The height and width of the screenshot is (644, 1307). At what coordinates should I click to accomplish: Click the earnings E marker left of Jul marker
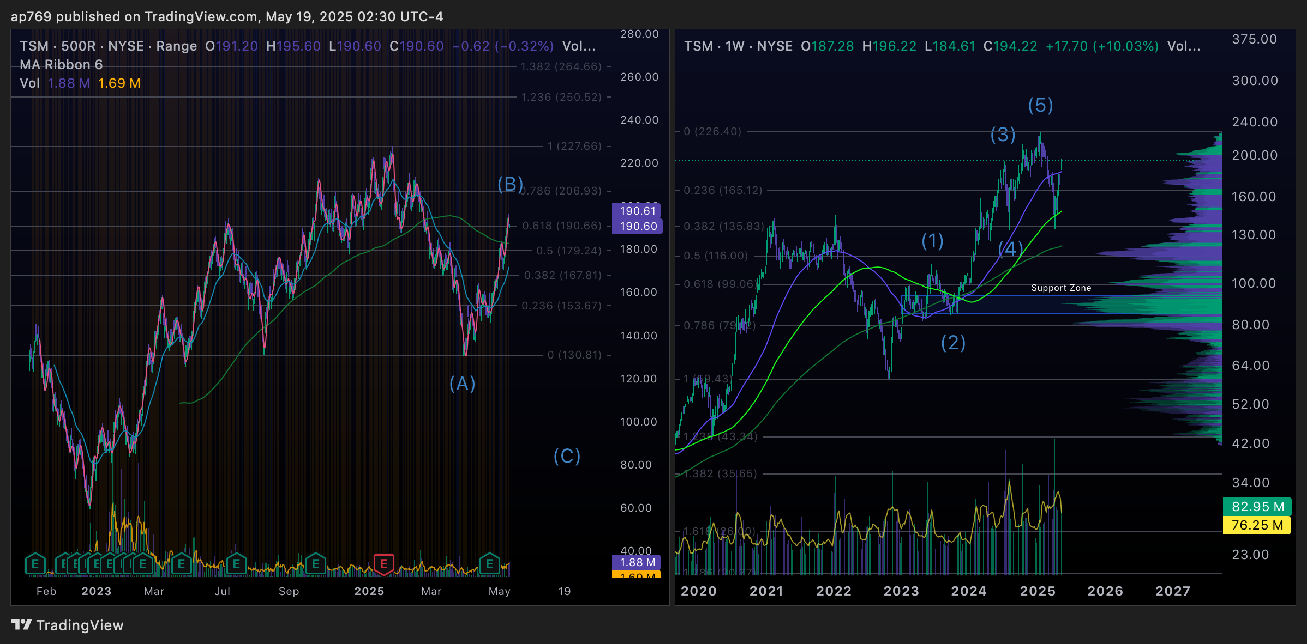pos(181,564)
